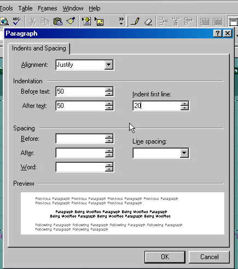Select the Format Painter brush icon

point(71,21)
